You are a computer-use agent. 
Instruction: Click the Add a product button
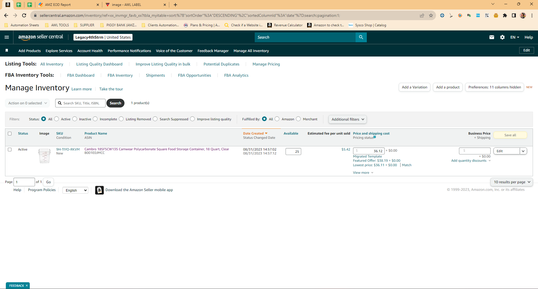point(448,87)
